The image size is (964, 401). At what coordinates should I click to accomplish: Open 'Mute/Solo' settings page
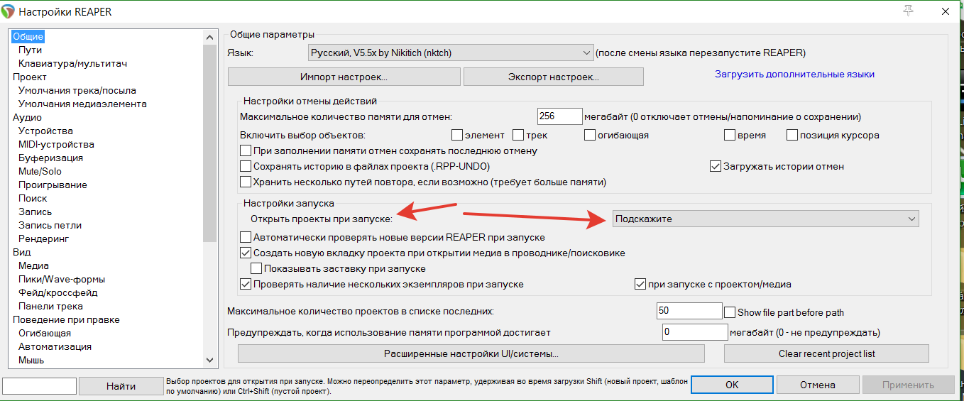(x=40, y=171)
